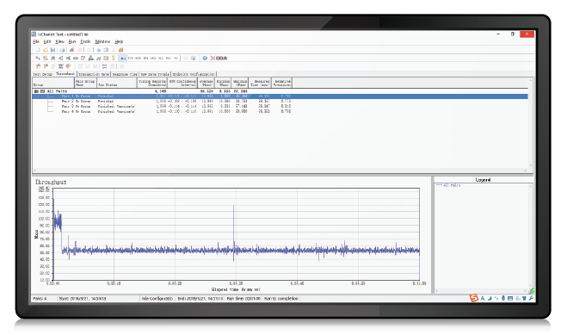Image resolution: width=567 pixels, height=335 pixels.
Task: Switch to the Throughput tab
Action: [65, 74]
